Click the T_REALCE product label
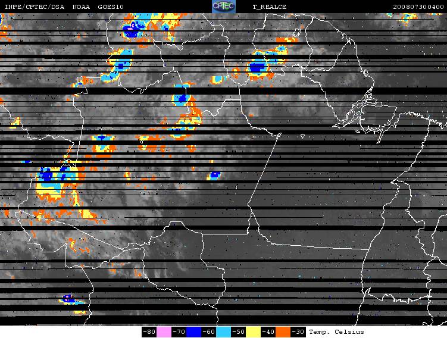Screen dimensions: 447x338 (x=270, y=7)
